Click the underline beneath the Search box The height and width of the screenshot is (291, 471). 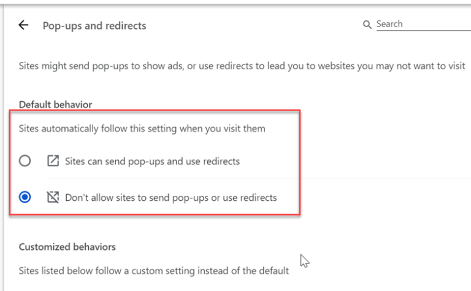click(424, 30)
